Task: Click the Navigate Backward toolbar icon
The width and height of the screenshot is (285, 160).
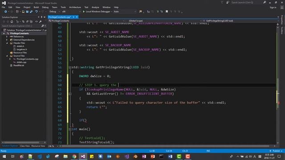Action: pyautogui.click(x=5, y=12)
